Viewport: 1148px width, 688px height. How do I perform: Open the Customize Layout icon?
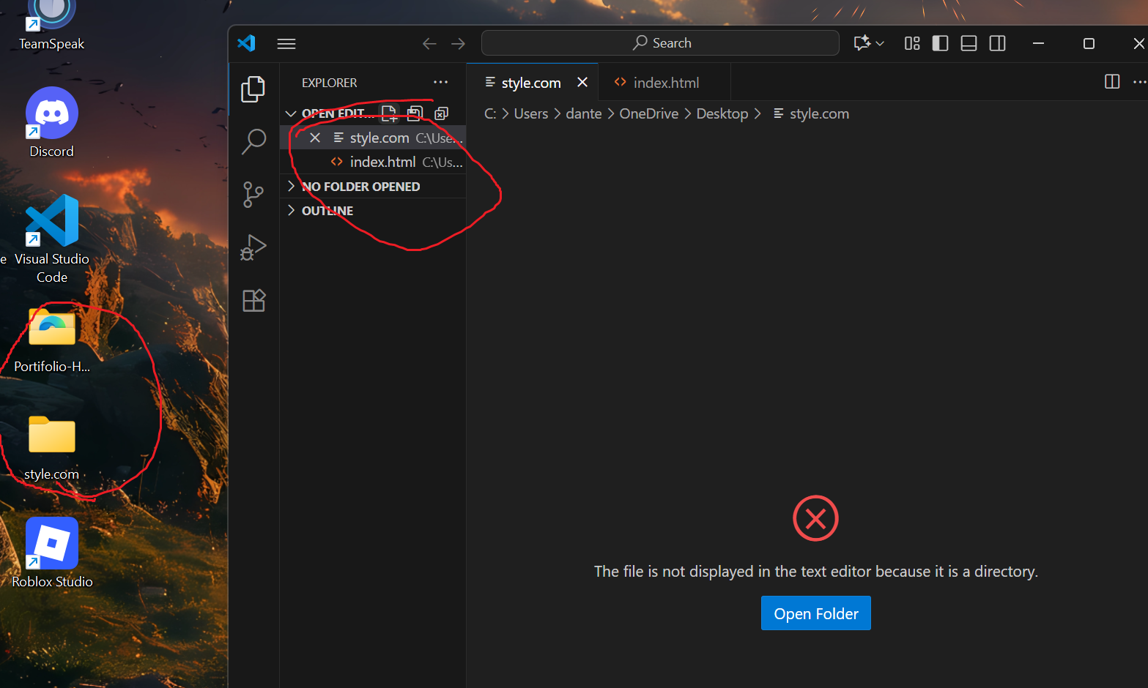coord(912,44)
